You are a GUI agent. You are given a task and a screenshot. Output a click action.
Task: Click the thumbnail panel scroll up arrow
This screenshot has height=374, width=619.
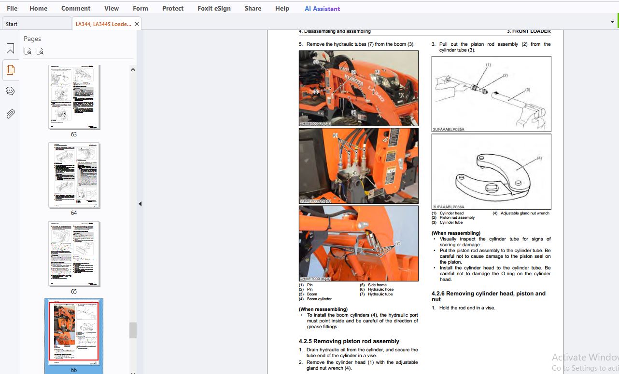133,69
